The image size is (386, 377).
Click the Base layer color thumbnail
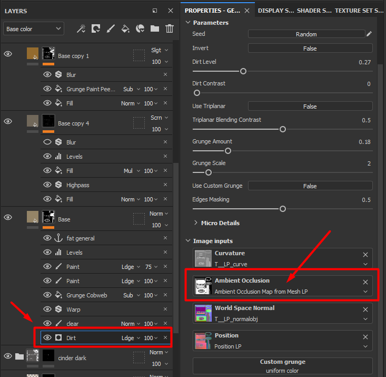[x=33, y=217]
